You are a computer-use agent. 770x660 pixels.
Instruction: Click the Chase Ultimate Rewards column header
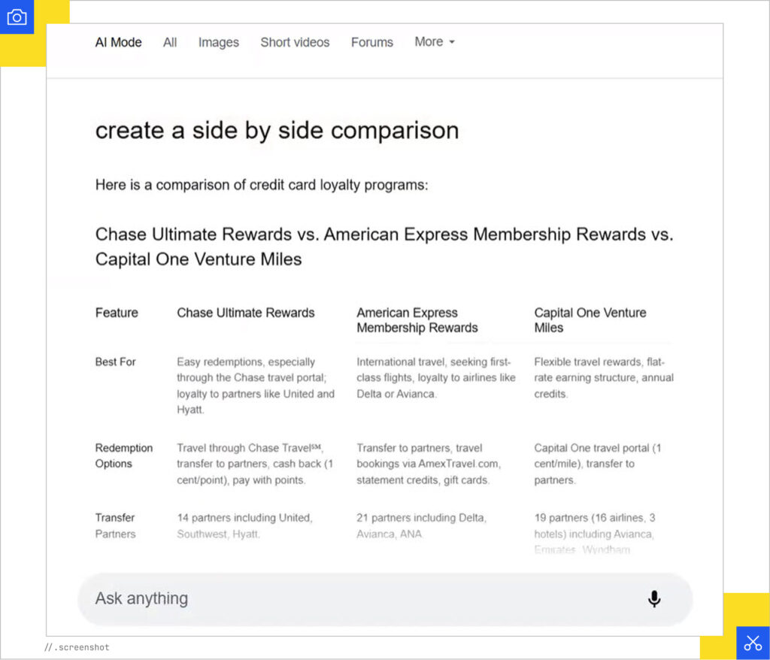pyautogui.click(x=245, y=313)
